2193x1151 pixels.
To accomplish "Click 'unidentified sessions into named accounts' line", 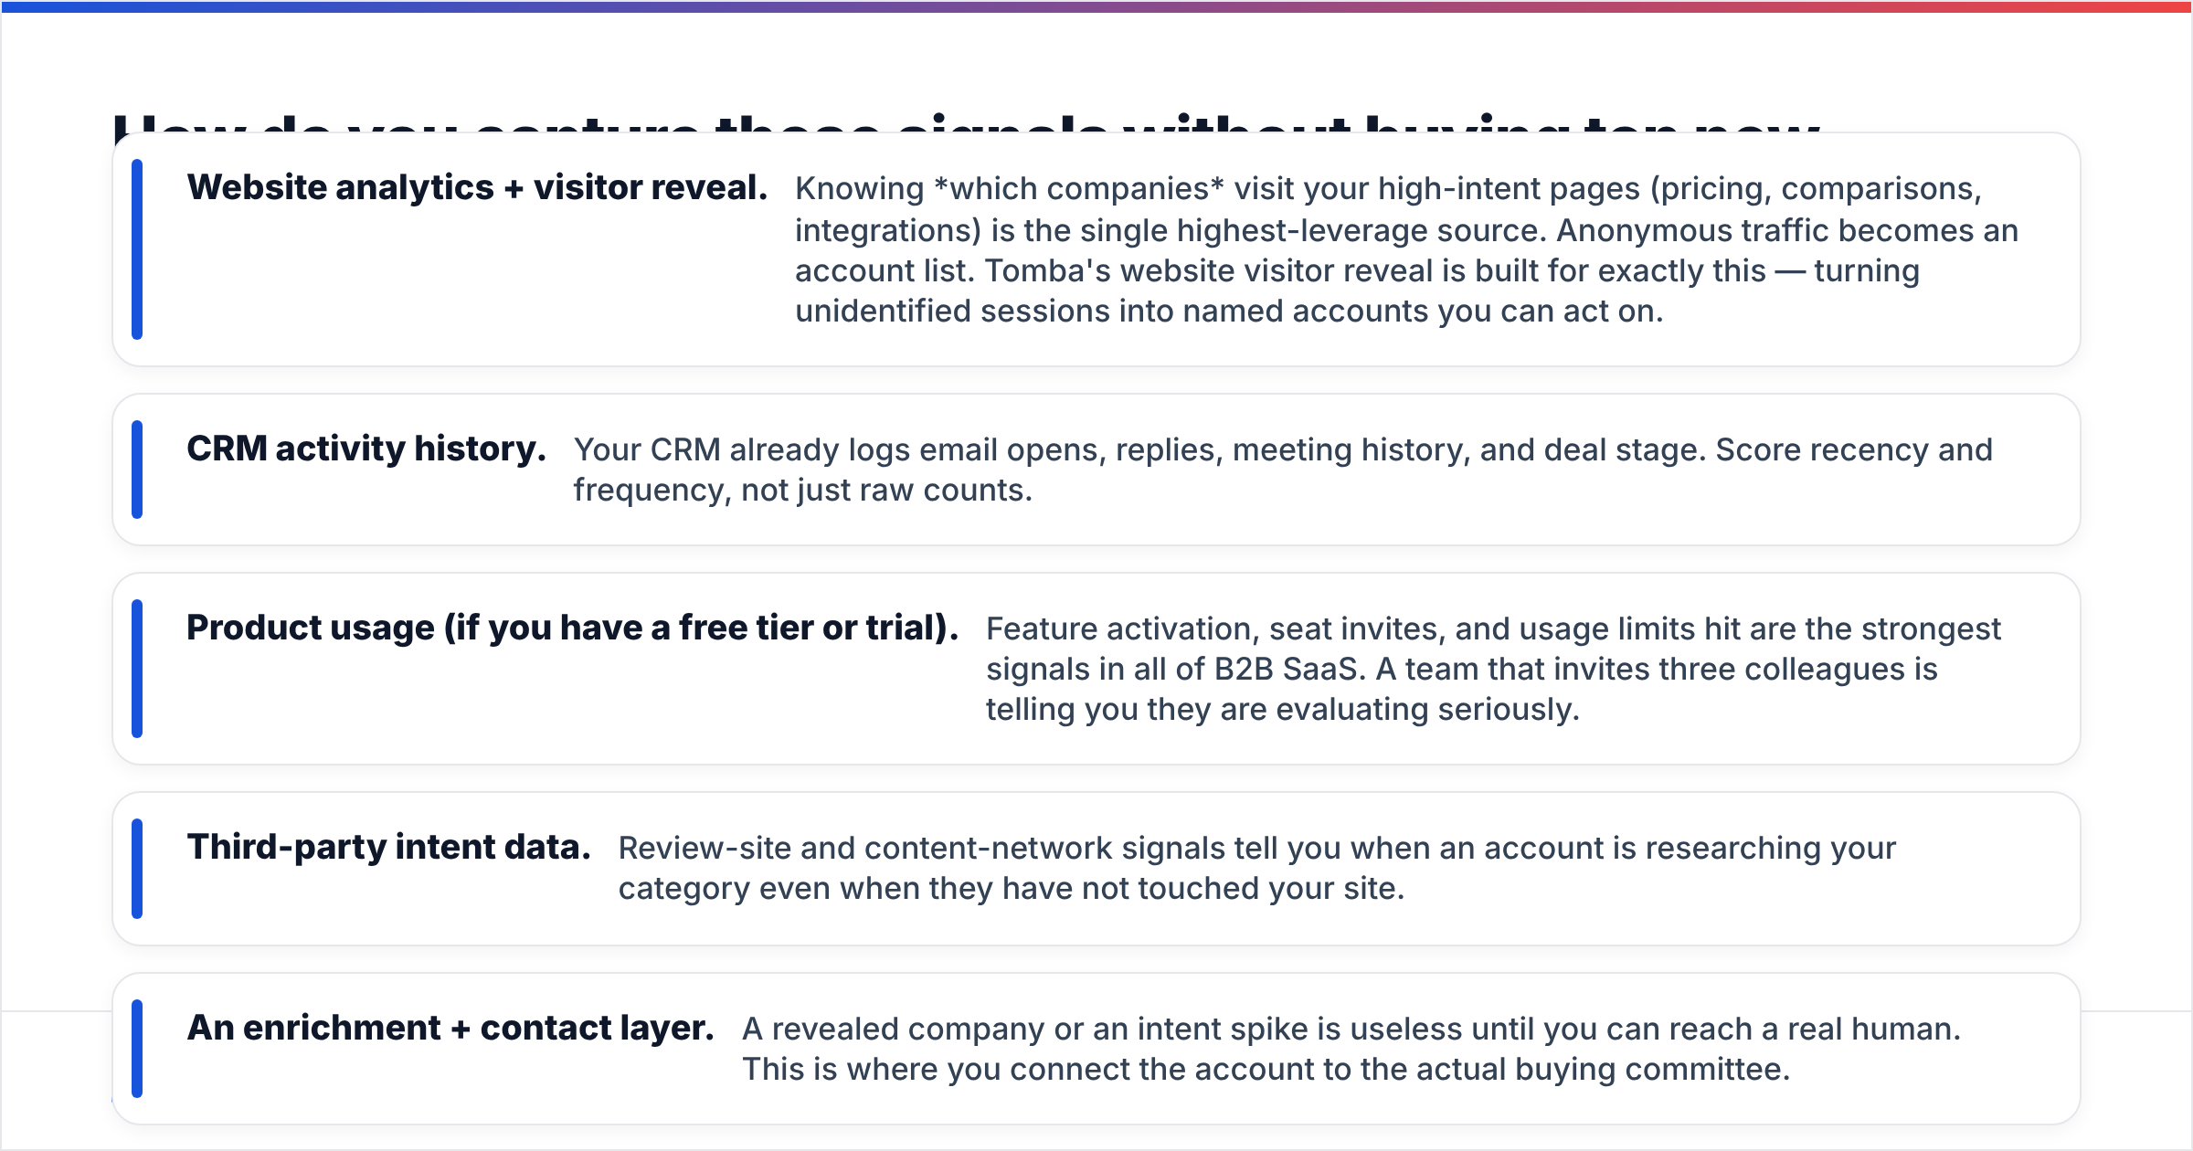I will tap(1229, 312).
